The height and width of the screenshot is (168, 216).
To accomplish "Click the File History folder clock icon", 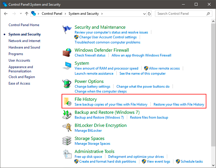I will 67,101.
